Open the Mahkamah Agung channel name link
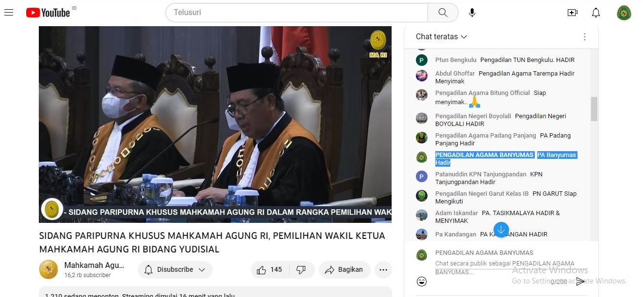643x297 pixels. pyautogui.click(x=94, y=265)
